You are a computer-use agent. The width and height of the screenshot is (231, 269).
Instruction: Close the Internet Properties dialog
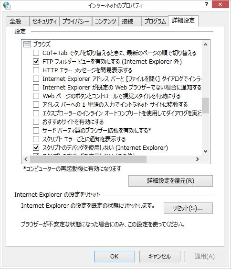coord(220,4)
